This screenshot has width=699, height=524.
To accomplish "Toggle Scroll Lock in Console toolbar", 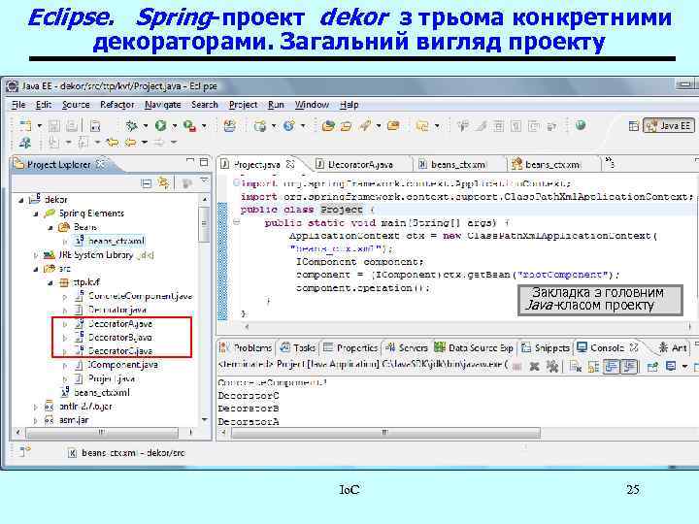I will point(594,366).
